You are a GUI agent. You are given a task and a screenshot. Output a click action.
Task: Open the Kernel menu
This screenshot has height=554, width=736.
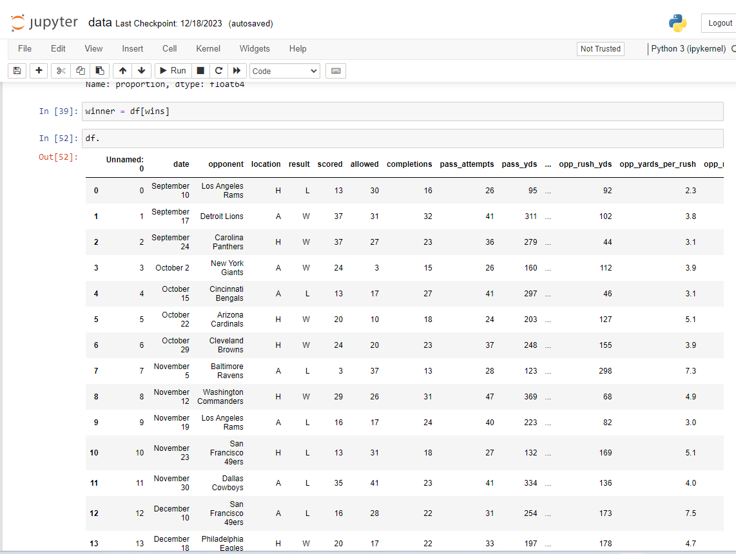pyautogui.click(x=208, y=49)
